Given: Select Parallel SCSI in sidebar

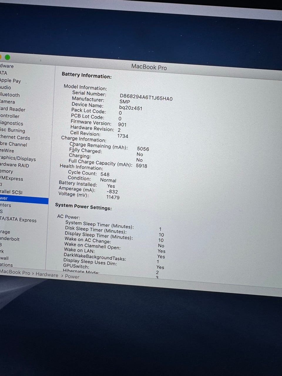Looking at the screenshot, I should click(11, 192).
